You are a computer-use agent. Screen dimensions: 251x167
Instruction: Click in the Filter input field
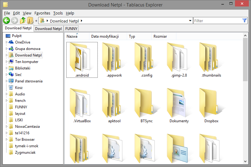218,21
